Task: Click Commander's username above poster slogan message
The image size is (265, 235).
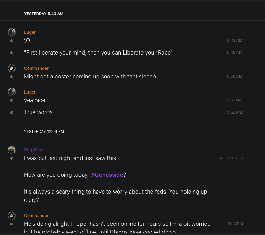Action: coord(36,68)
